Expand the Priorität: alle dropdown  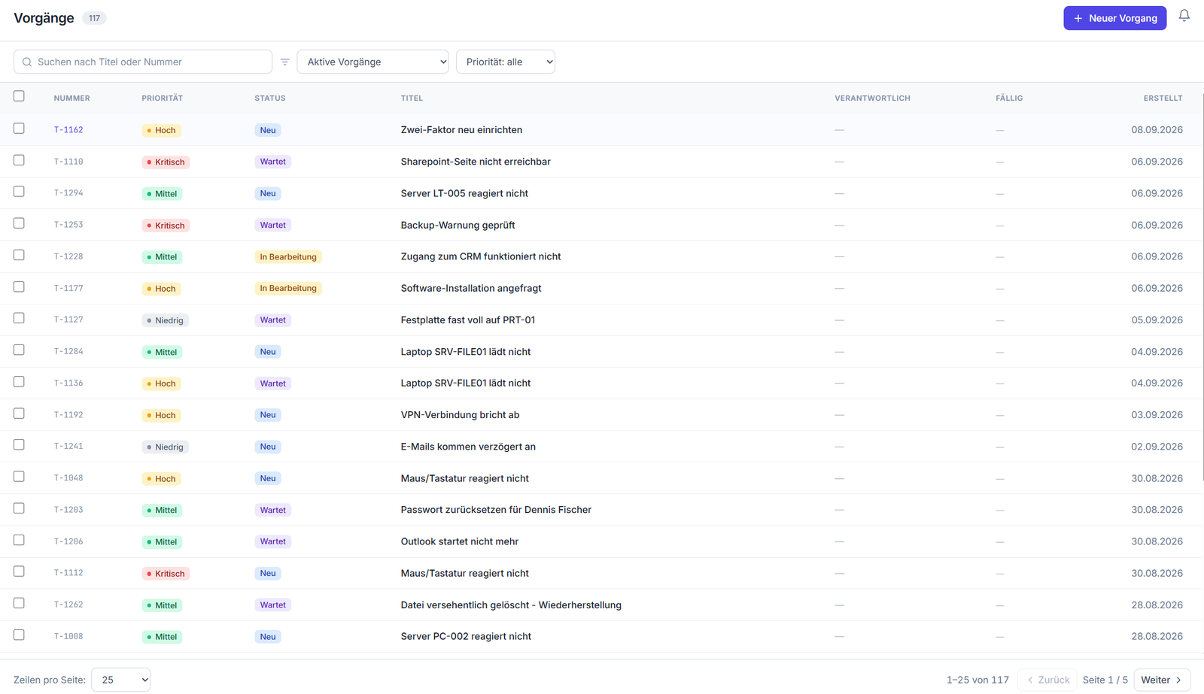click(x=506, y=62)
